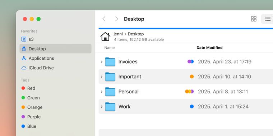Viewport: 273px width, 136px height.
Task: Click the Favorites section header
Action: point(29,31)
